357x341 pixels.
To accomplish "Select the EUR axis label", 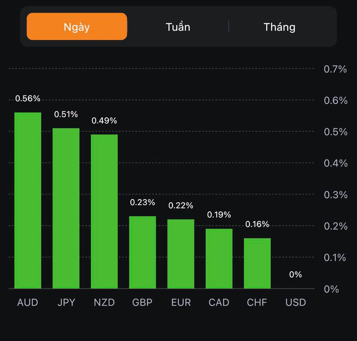I will click(181, 302).
